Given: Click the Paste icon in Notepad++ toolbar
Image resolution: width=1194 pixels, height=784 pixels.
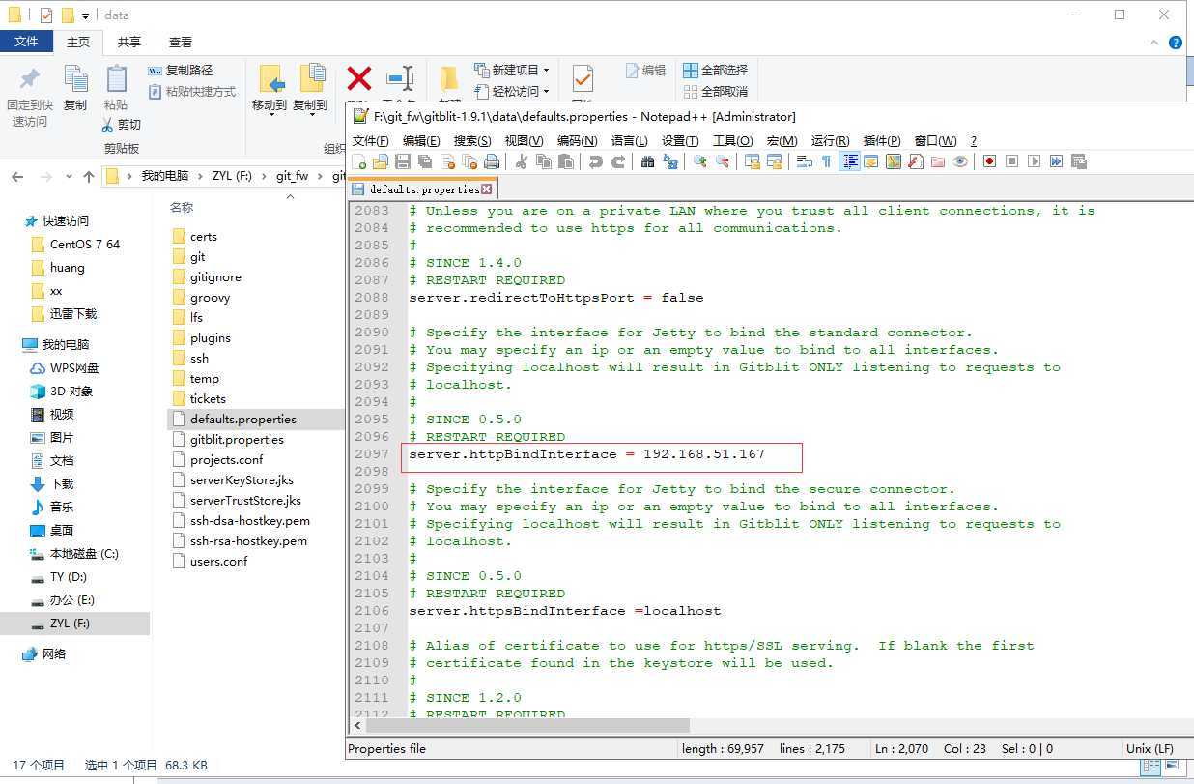Looking at the screenshot, I should (567, 161).
